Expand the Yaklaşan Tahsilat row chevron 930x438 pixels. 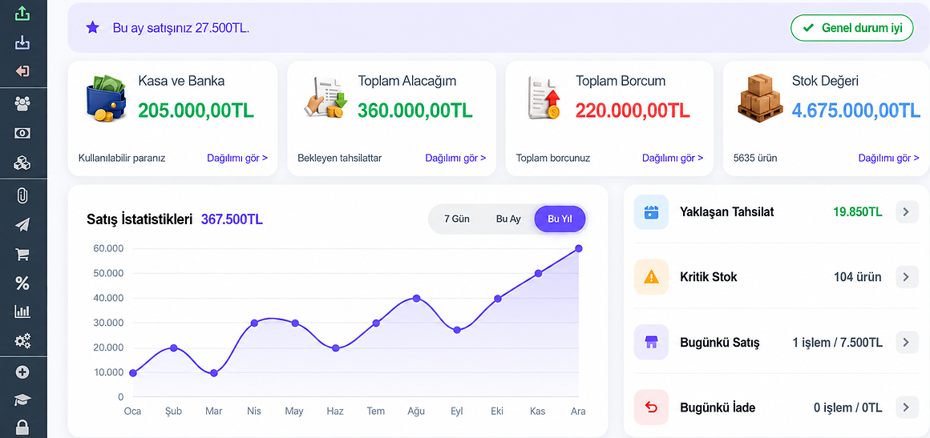(x=906, y=211)
